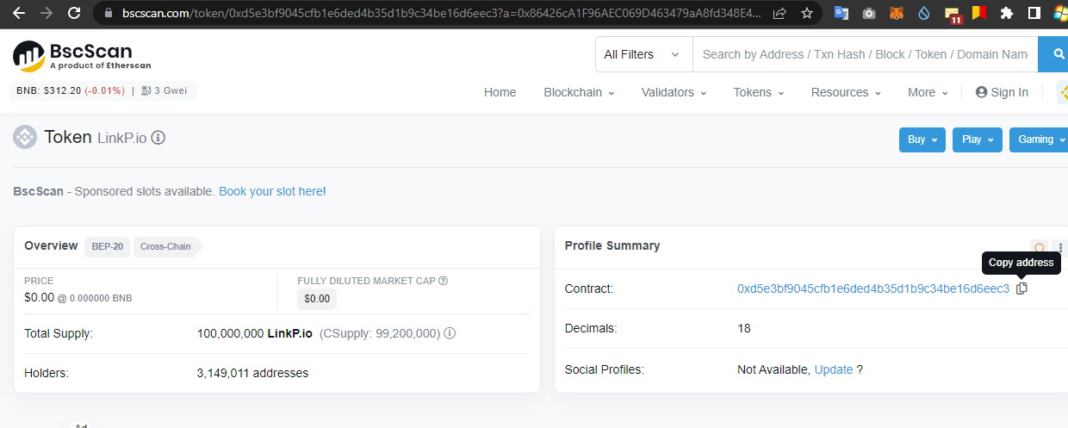The width and height of the screenshot is (1068, 428).
Task: Open the All Filters dropdown
Action: (643, 54)
